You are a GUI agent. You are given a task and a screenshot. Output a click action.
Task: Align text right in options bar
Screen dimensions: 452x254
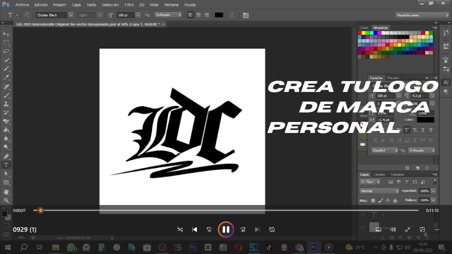[207, 15]
